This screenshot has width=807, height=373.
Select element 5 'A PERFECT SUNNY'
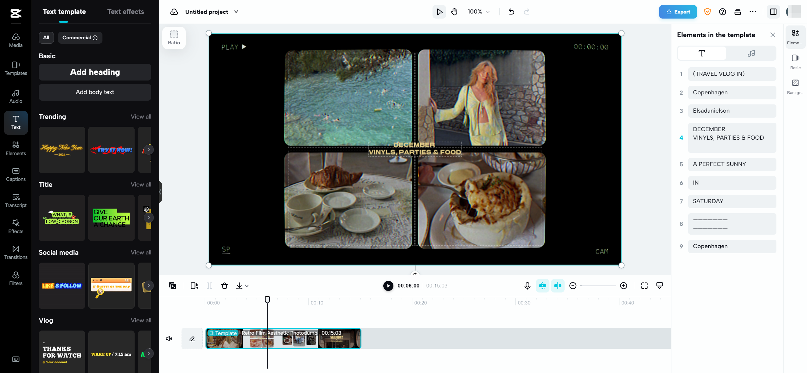pyautogui.click(x=732, y=164)
